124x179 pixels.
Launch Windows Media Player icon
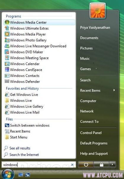pyautogui.click(x=7, y=34)
